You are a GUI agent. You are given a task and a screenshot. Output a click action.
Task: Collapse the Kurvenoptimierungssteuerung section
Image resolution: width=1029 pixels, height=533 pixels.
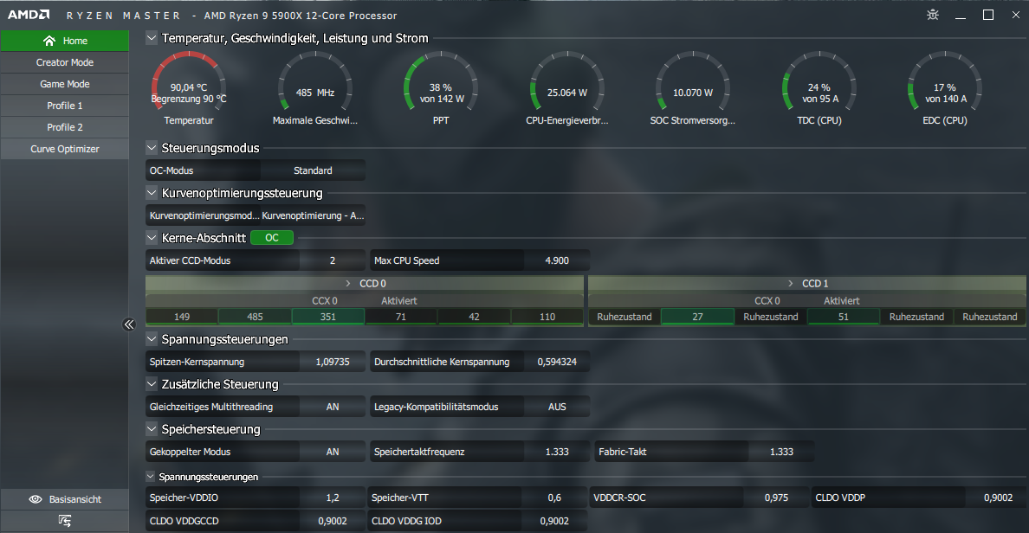point(152,193)
